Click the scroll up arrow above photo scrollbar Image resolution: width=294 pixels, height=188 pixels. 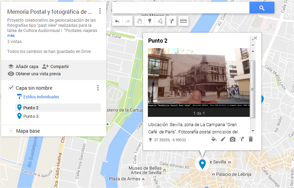(253, 51)
